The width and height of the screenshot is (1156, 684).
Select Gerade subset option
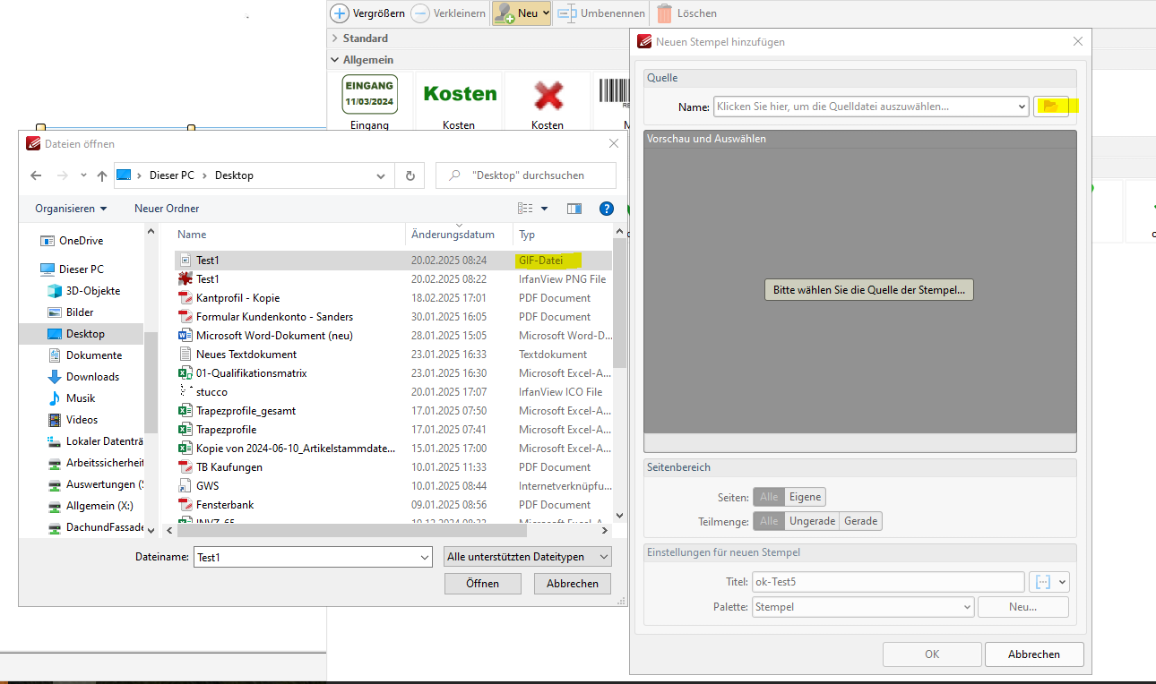pos(860,521)
